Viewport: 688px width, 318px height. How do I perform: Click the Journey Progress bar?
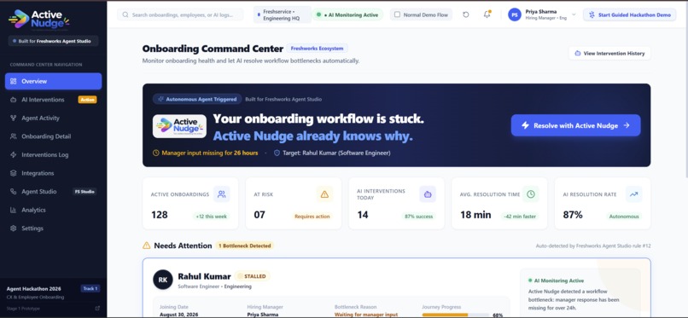tap(456, 315)
